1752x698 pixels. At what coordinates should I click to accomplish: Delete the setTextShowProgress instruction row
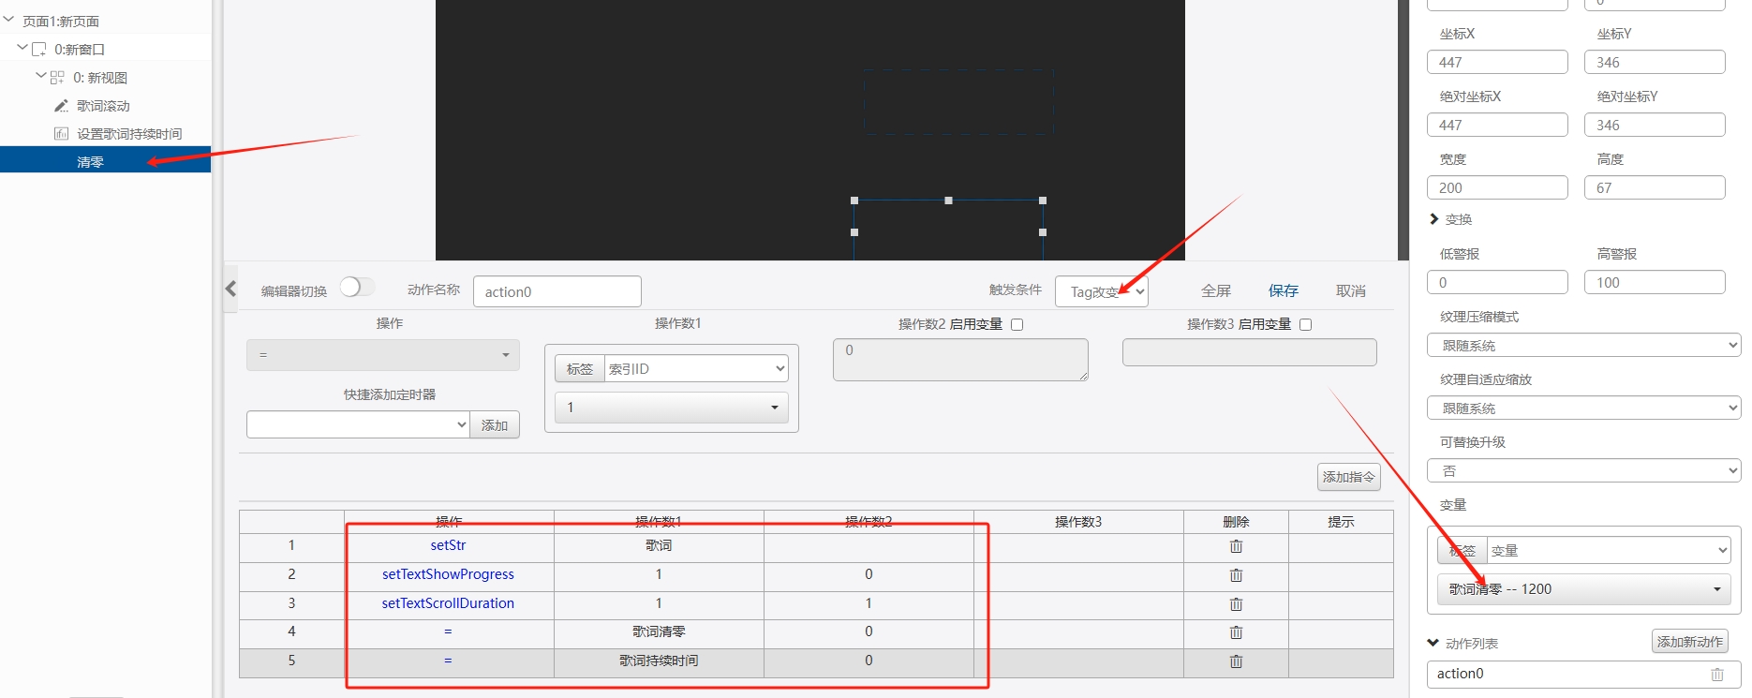[1236, 575]
